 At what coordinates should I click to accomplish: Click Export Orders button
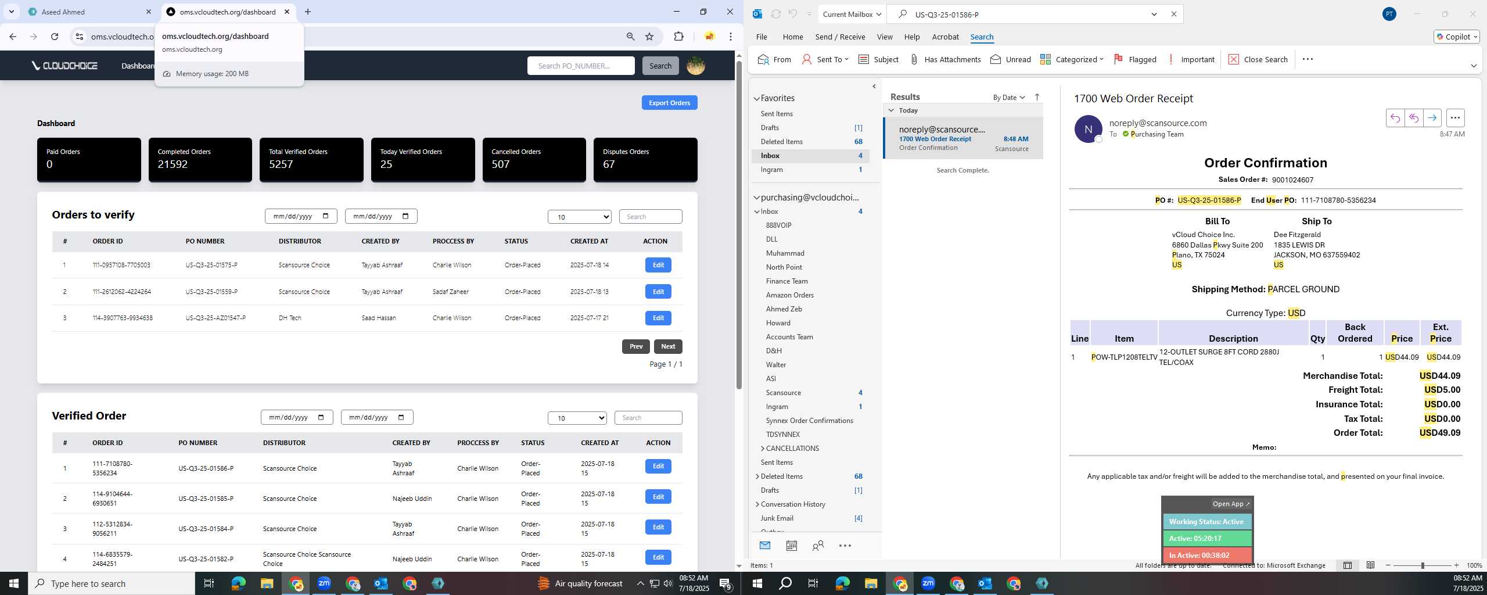click(669, 103)
